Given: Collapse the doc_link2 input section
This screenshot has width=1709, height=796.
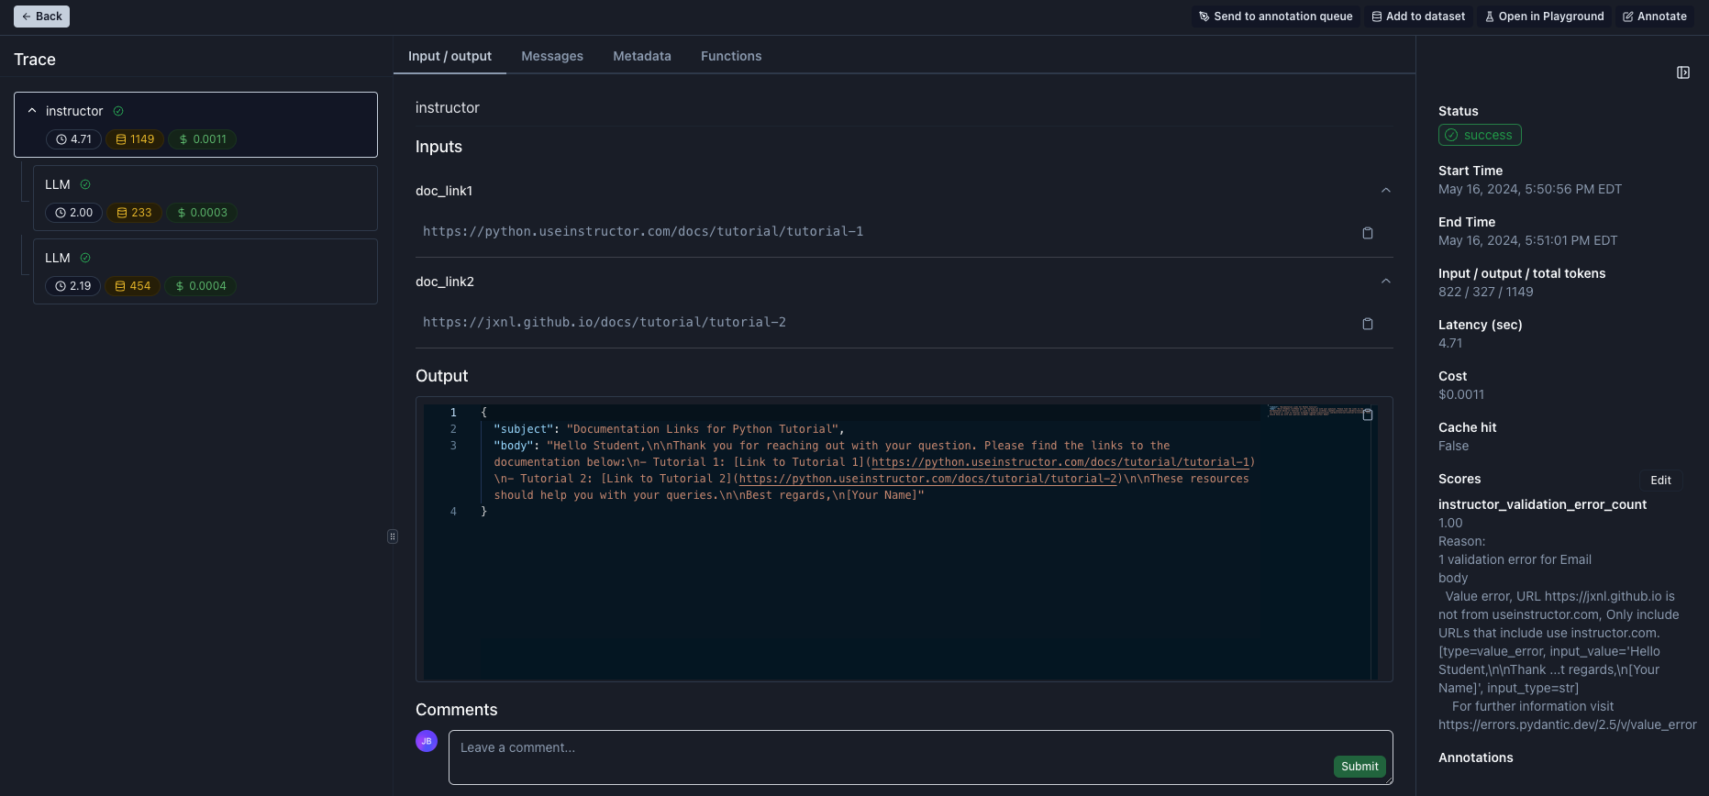Looking at the screenshot, I should coord(1385,282).
